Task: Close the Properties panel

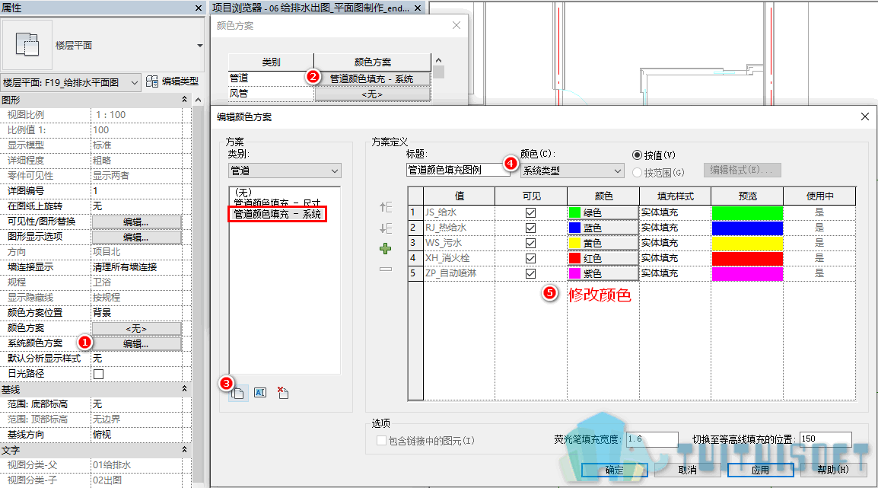Action: point(199,8)
